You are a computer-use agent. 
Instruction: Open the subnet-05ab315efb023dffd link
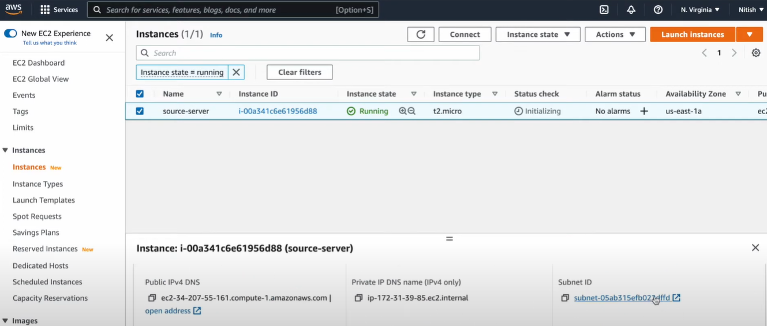point(622,298)
